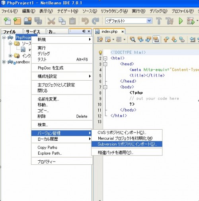The height and width of the screenshot is (201, 199).
Task: Collapse the body code fold
Action: [105, 87]
